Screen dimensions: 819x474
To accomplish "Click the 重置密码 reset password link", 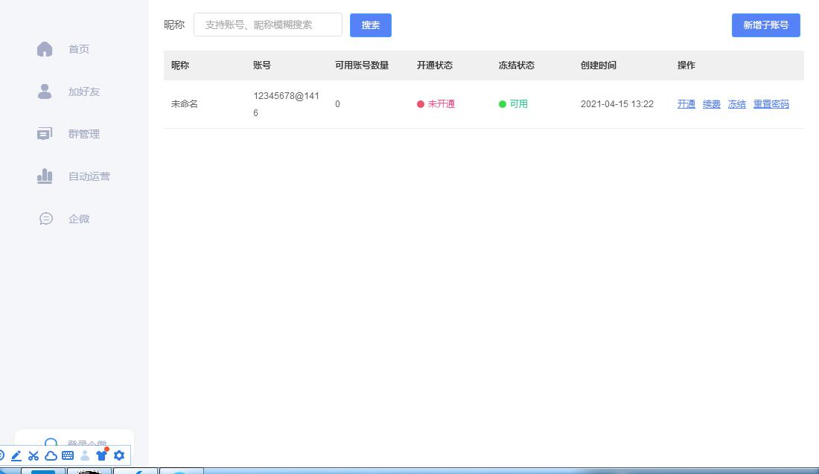I will [x=771, y=104].
